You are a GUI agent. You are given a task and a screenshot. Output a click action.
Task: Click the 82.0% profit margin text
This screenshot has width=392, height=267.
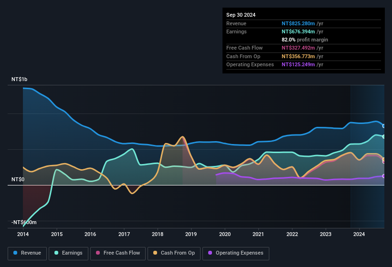305,40
